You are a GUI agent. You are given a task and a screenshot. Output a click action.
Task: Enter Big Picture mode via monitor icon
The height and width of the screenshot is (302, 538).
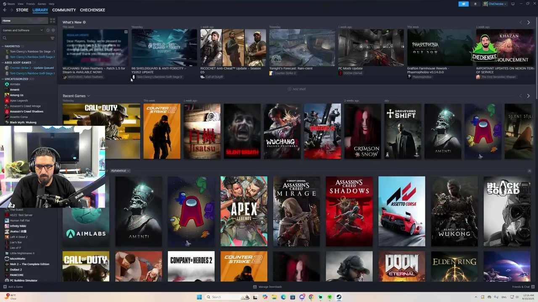point(512,4)
